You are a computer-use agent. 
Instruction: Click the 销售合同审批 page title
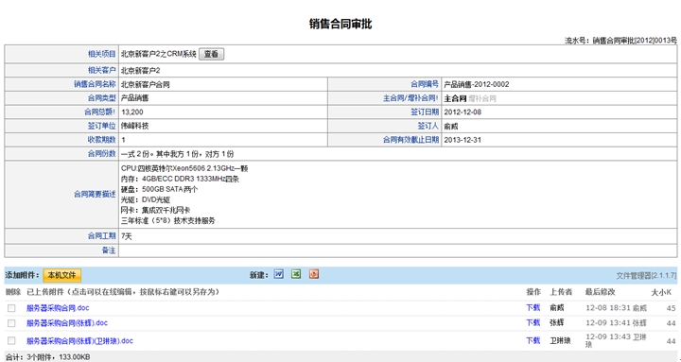tap(340, 24)
